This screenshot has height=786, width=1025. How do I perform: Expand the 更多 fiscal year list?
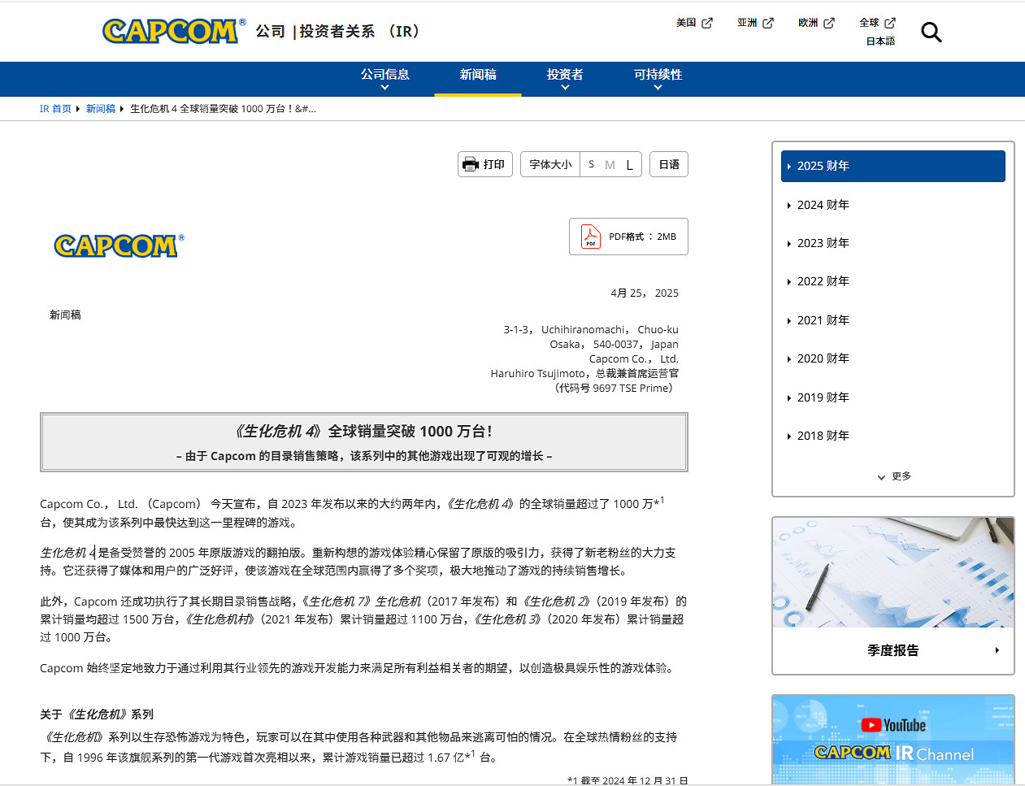893,476
